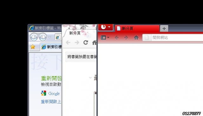The height and width of the screenshot is (116, 203).
Task: Open a new tab with Opera's plus button
Action: [x=164, y=29]
